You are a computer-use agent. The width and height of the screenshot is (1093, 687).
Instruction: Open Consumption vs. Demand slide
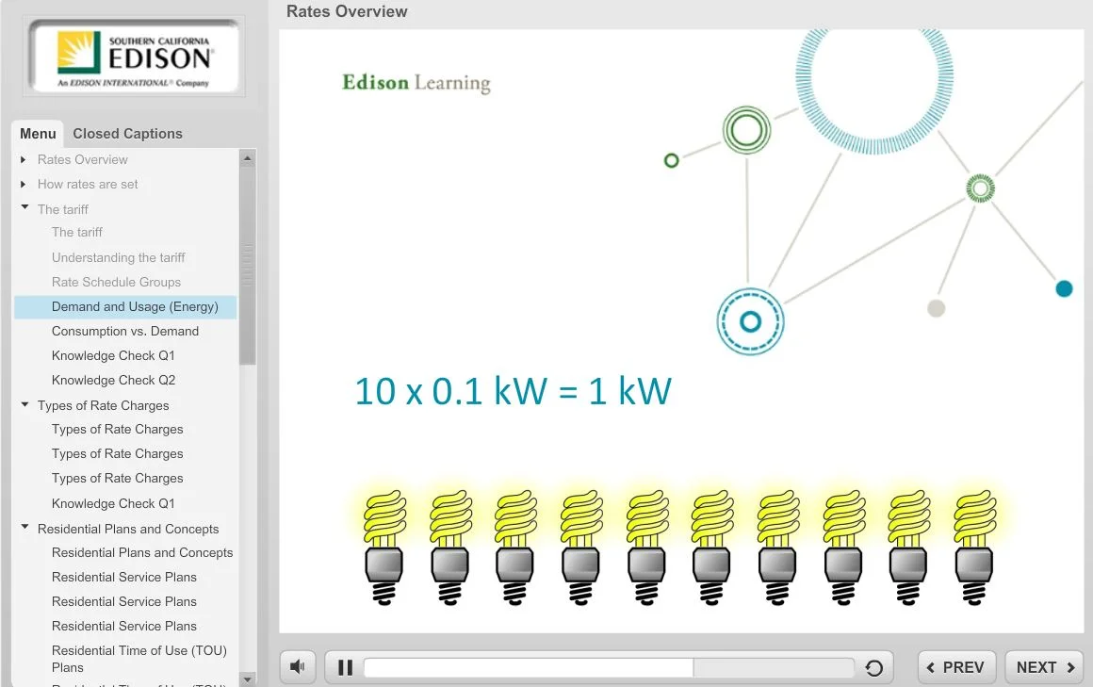pos(125,332)
